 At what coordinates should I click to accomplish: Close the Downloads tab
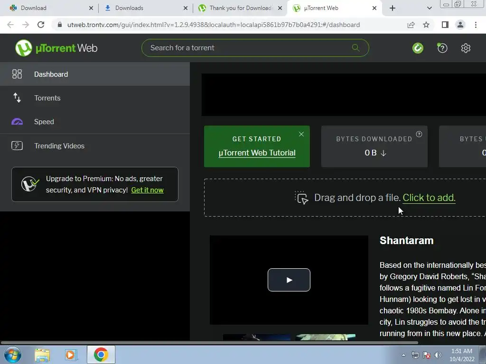[186, 8]
